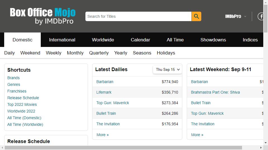Open Release Schedule shortcut link
Viewport: 268px width, 150px height.
pyautogui.click(x=23, y=98)
